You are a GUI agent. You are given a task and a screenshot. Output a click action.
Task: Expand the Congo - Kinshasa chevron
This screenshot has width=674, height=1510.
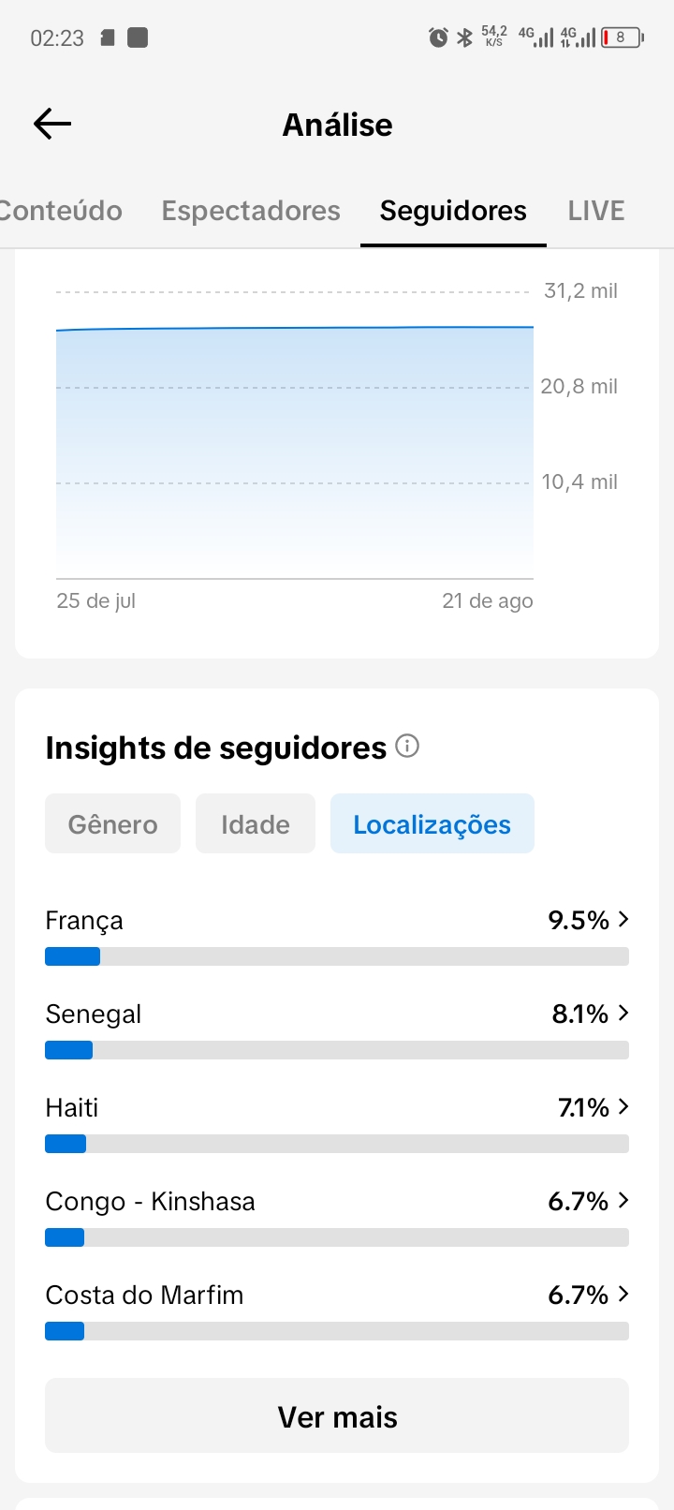[x=623, y=1201]
